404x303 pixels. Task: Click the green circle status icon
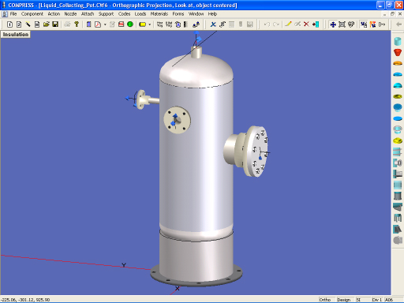click(130, 24)
